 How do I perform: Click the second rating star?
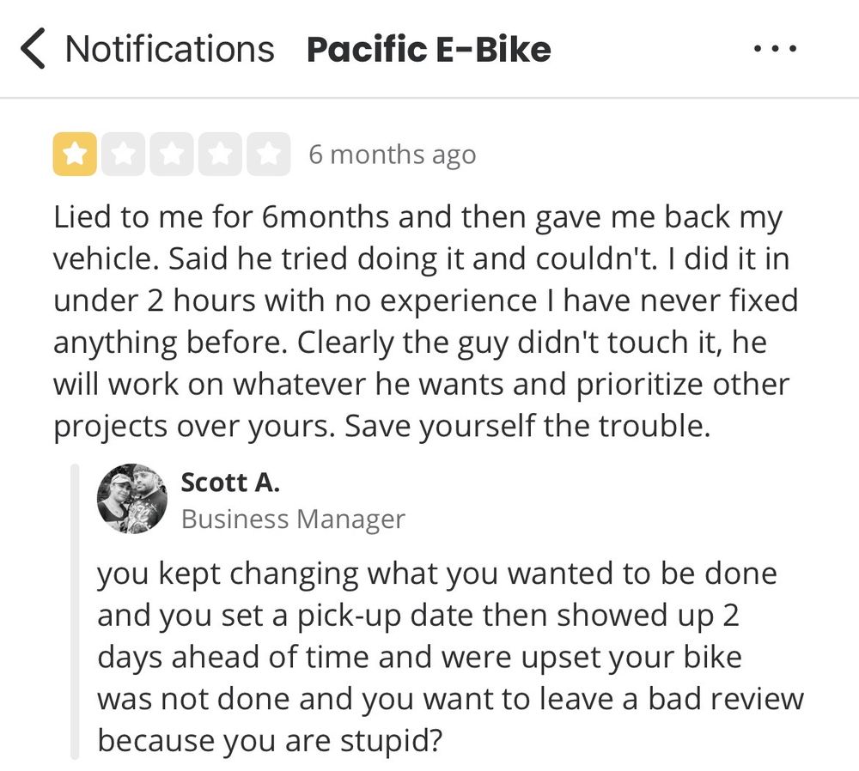click(124, 155)
